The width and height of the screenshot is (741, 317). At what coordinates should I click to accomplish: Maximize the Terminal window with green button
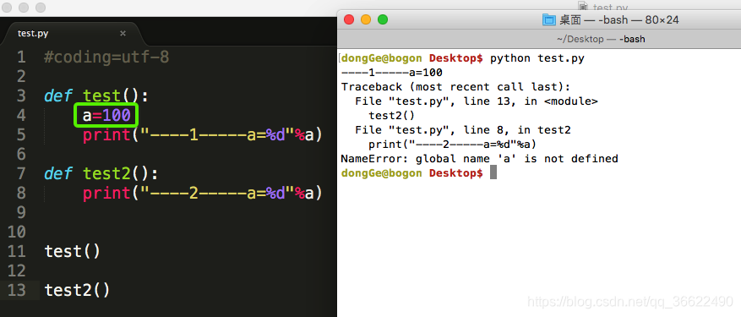383,19
